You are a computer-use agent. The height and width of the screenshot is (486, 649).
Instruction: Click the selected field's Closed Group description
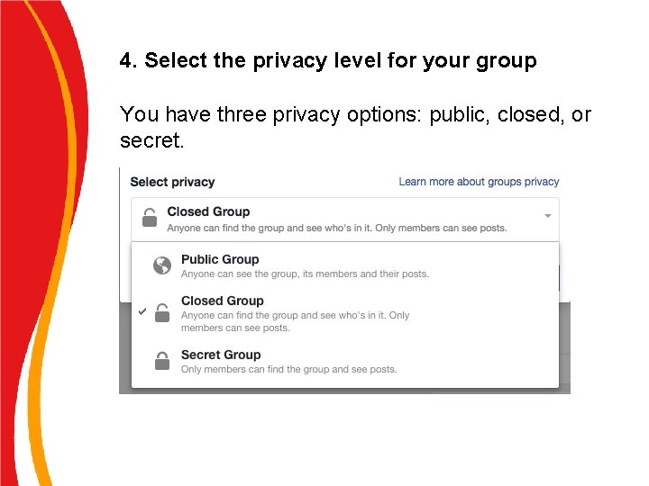tap(336, 229)
